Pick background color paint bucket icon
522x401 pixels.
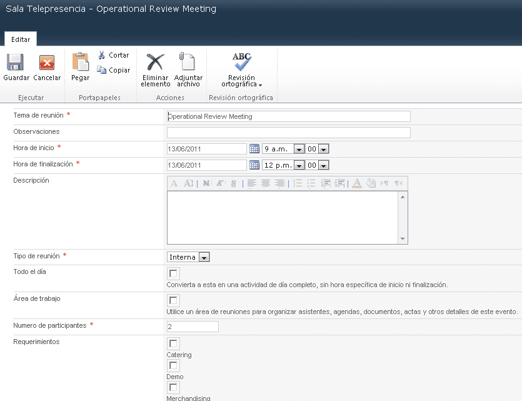click(x=371, y=183)
